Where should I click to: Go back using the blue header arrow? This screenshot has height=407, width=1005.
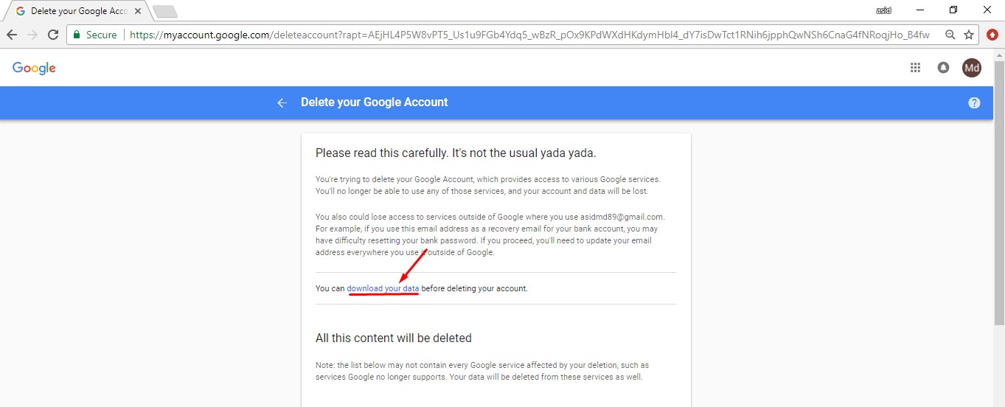[x=282, y=102]
